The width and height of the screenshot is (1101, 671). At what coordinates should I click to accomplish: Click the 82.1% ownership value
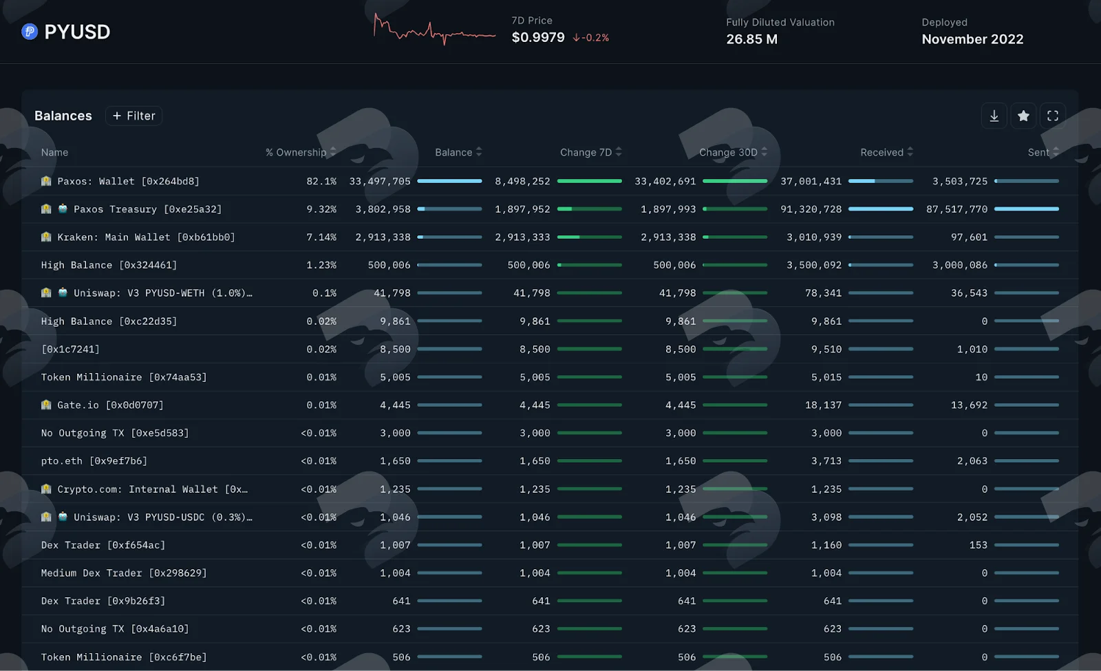tap(321, 181)
